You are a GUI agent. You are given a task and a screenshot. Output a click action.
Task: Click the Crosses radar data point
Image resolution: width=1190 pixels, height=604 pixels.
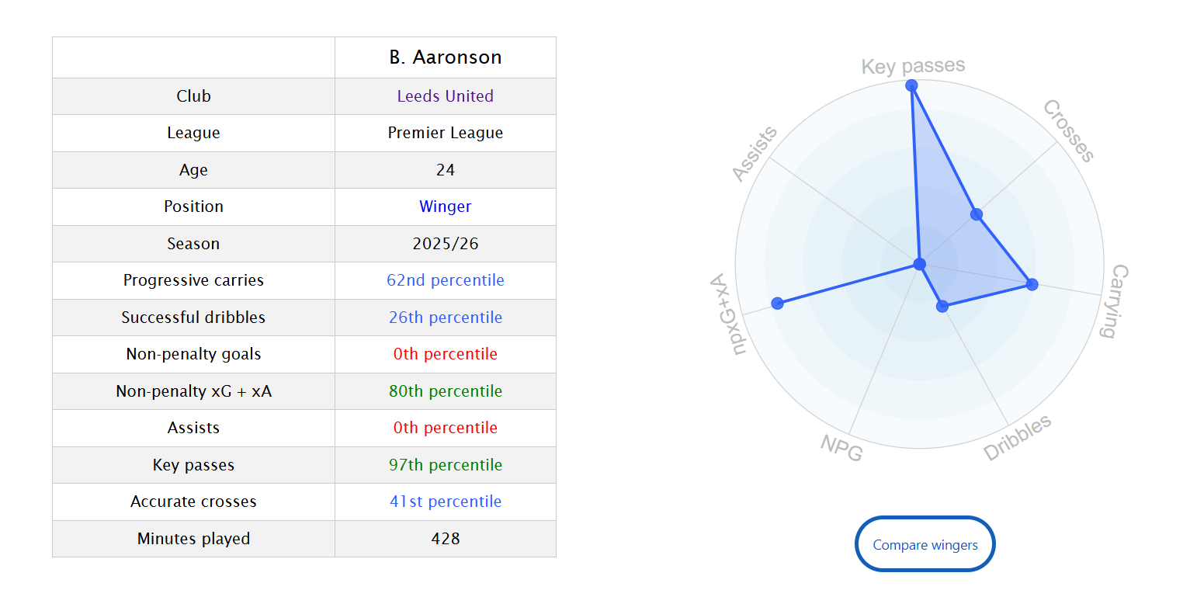tap(977, 214)
